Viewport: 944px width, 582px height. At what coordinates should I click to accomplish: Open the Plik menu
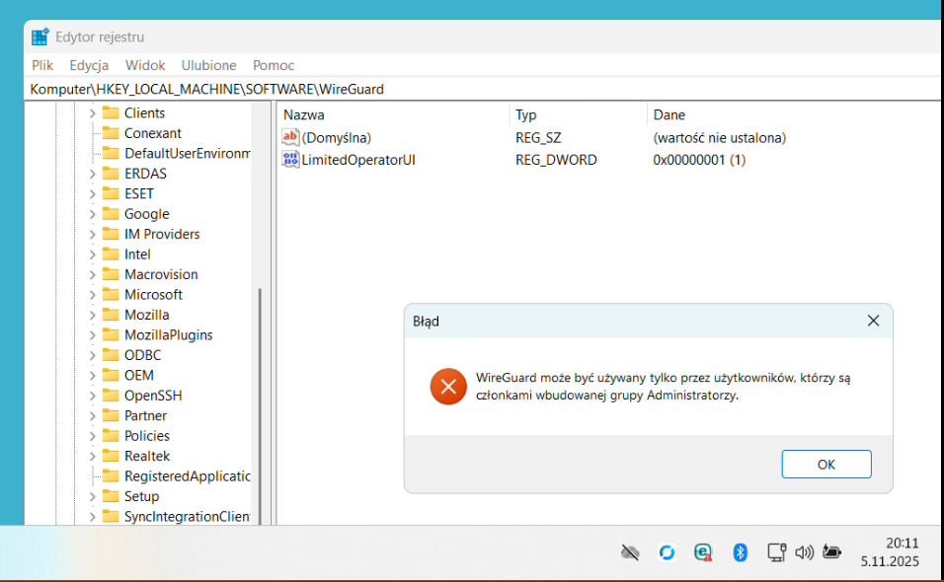click(42, 65)
